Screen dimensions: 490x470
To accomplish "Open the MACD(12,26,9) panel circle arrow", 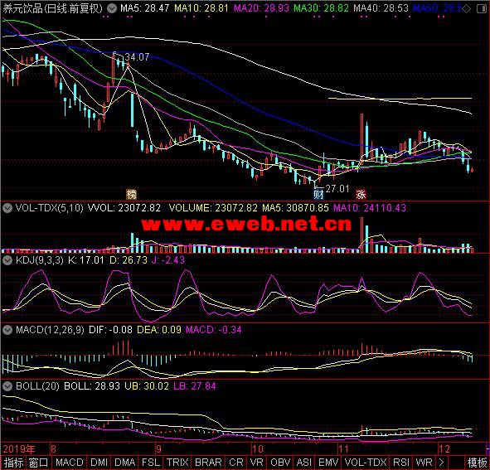I will tap(7, 329).
